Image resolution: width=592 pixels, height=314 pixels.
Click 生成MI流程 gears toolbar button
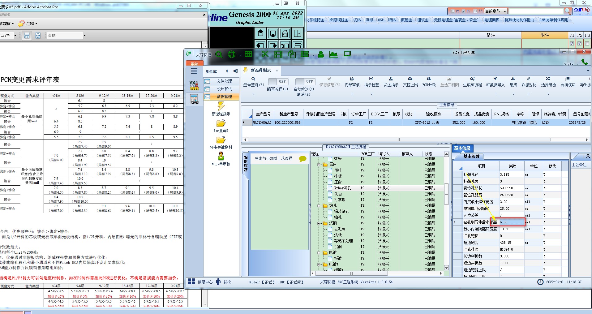click(472, 82)
